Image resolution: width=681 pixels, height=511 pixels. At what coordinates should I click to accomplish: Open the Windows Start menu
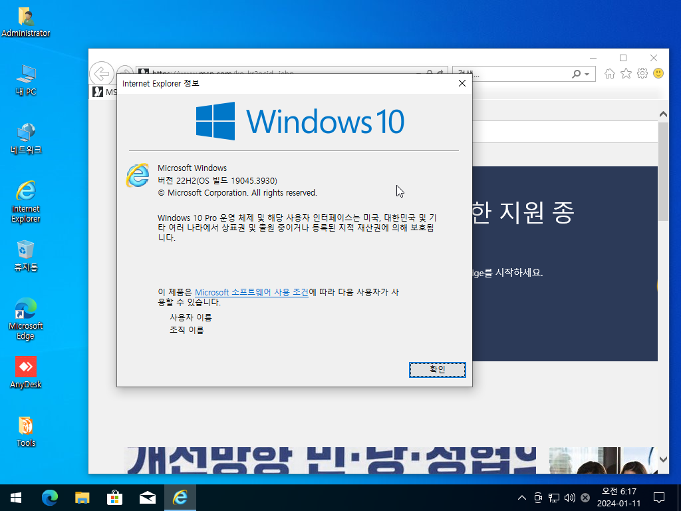(x=16, y=498)
